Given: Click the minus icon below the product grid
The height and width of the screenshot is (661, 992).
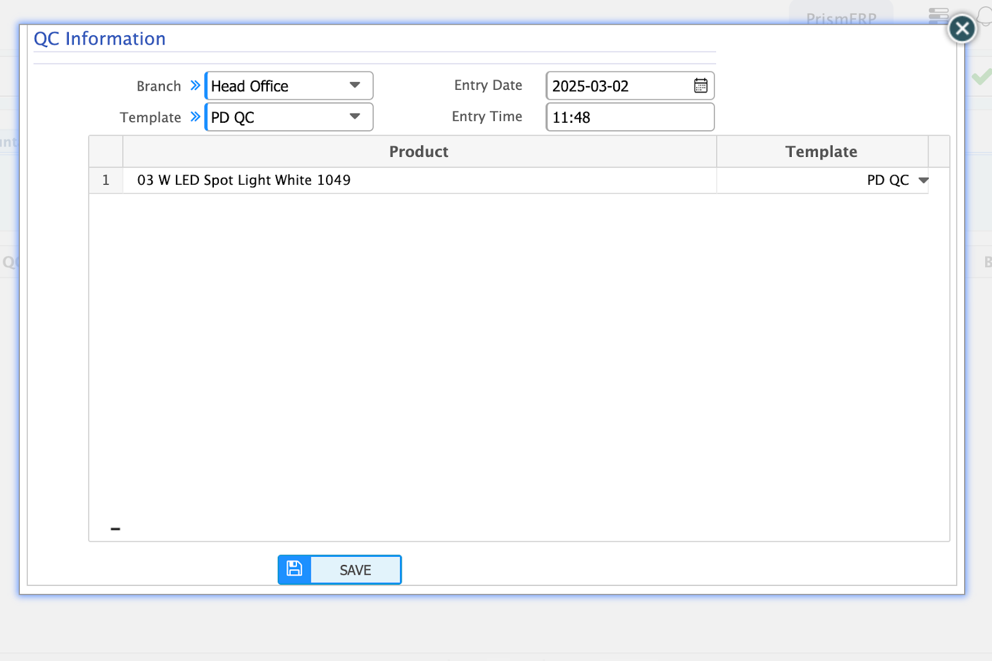Looking at the screenshot, I should (115, 529).
